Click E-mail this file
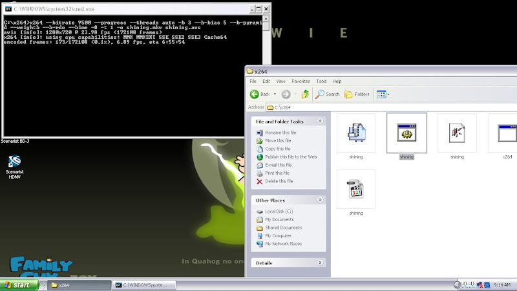517x291 pixels. (x=279, y=165)
